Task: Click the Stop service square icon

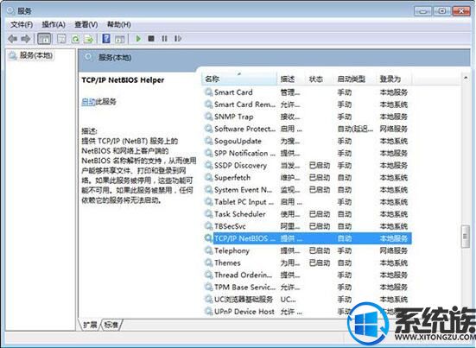Action: tap(151, 39)
